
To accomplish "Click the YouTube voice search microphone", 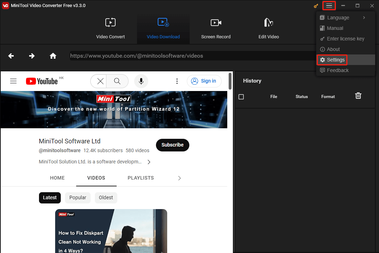I will point(141,81).
